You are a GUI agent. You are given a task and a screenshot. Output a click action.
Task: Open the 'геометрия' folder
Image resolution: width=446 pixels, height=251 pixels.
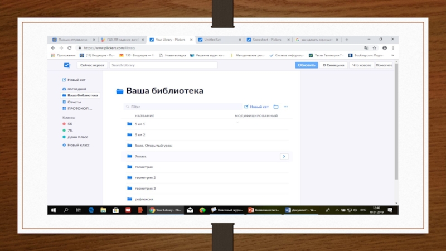coord(207,167)
